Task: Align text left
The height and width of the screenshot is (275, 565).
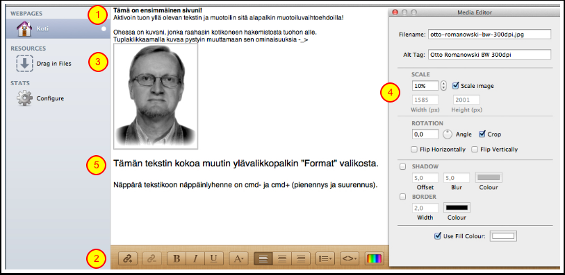Action: (263, 258)
